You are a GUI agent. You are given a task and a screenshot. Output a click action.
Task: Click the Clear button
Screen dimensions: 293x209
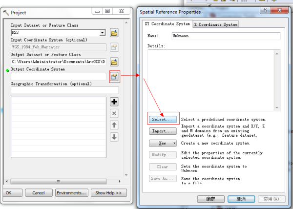coord(163,167)
